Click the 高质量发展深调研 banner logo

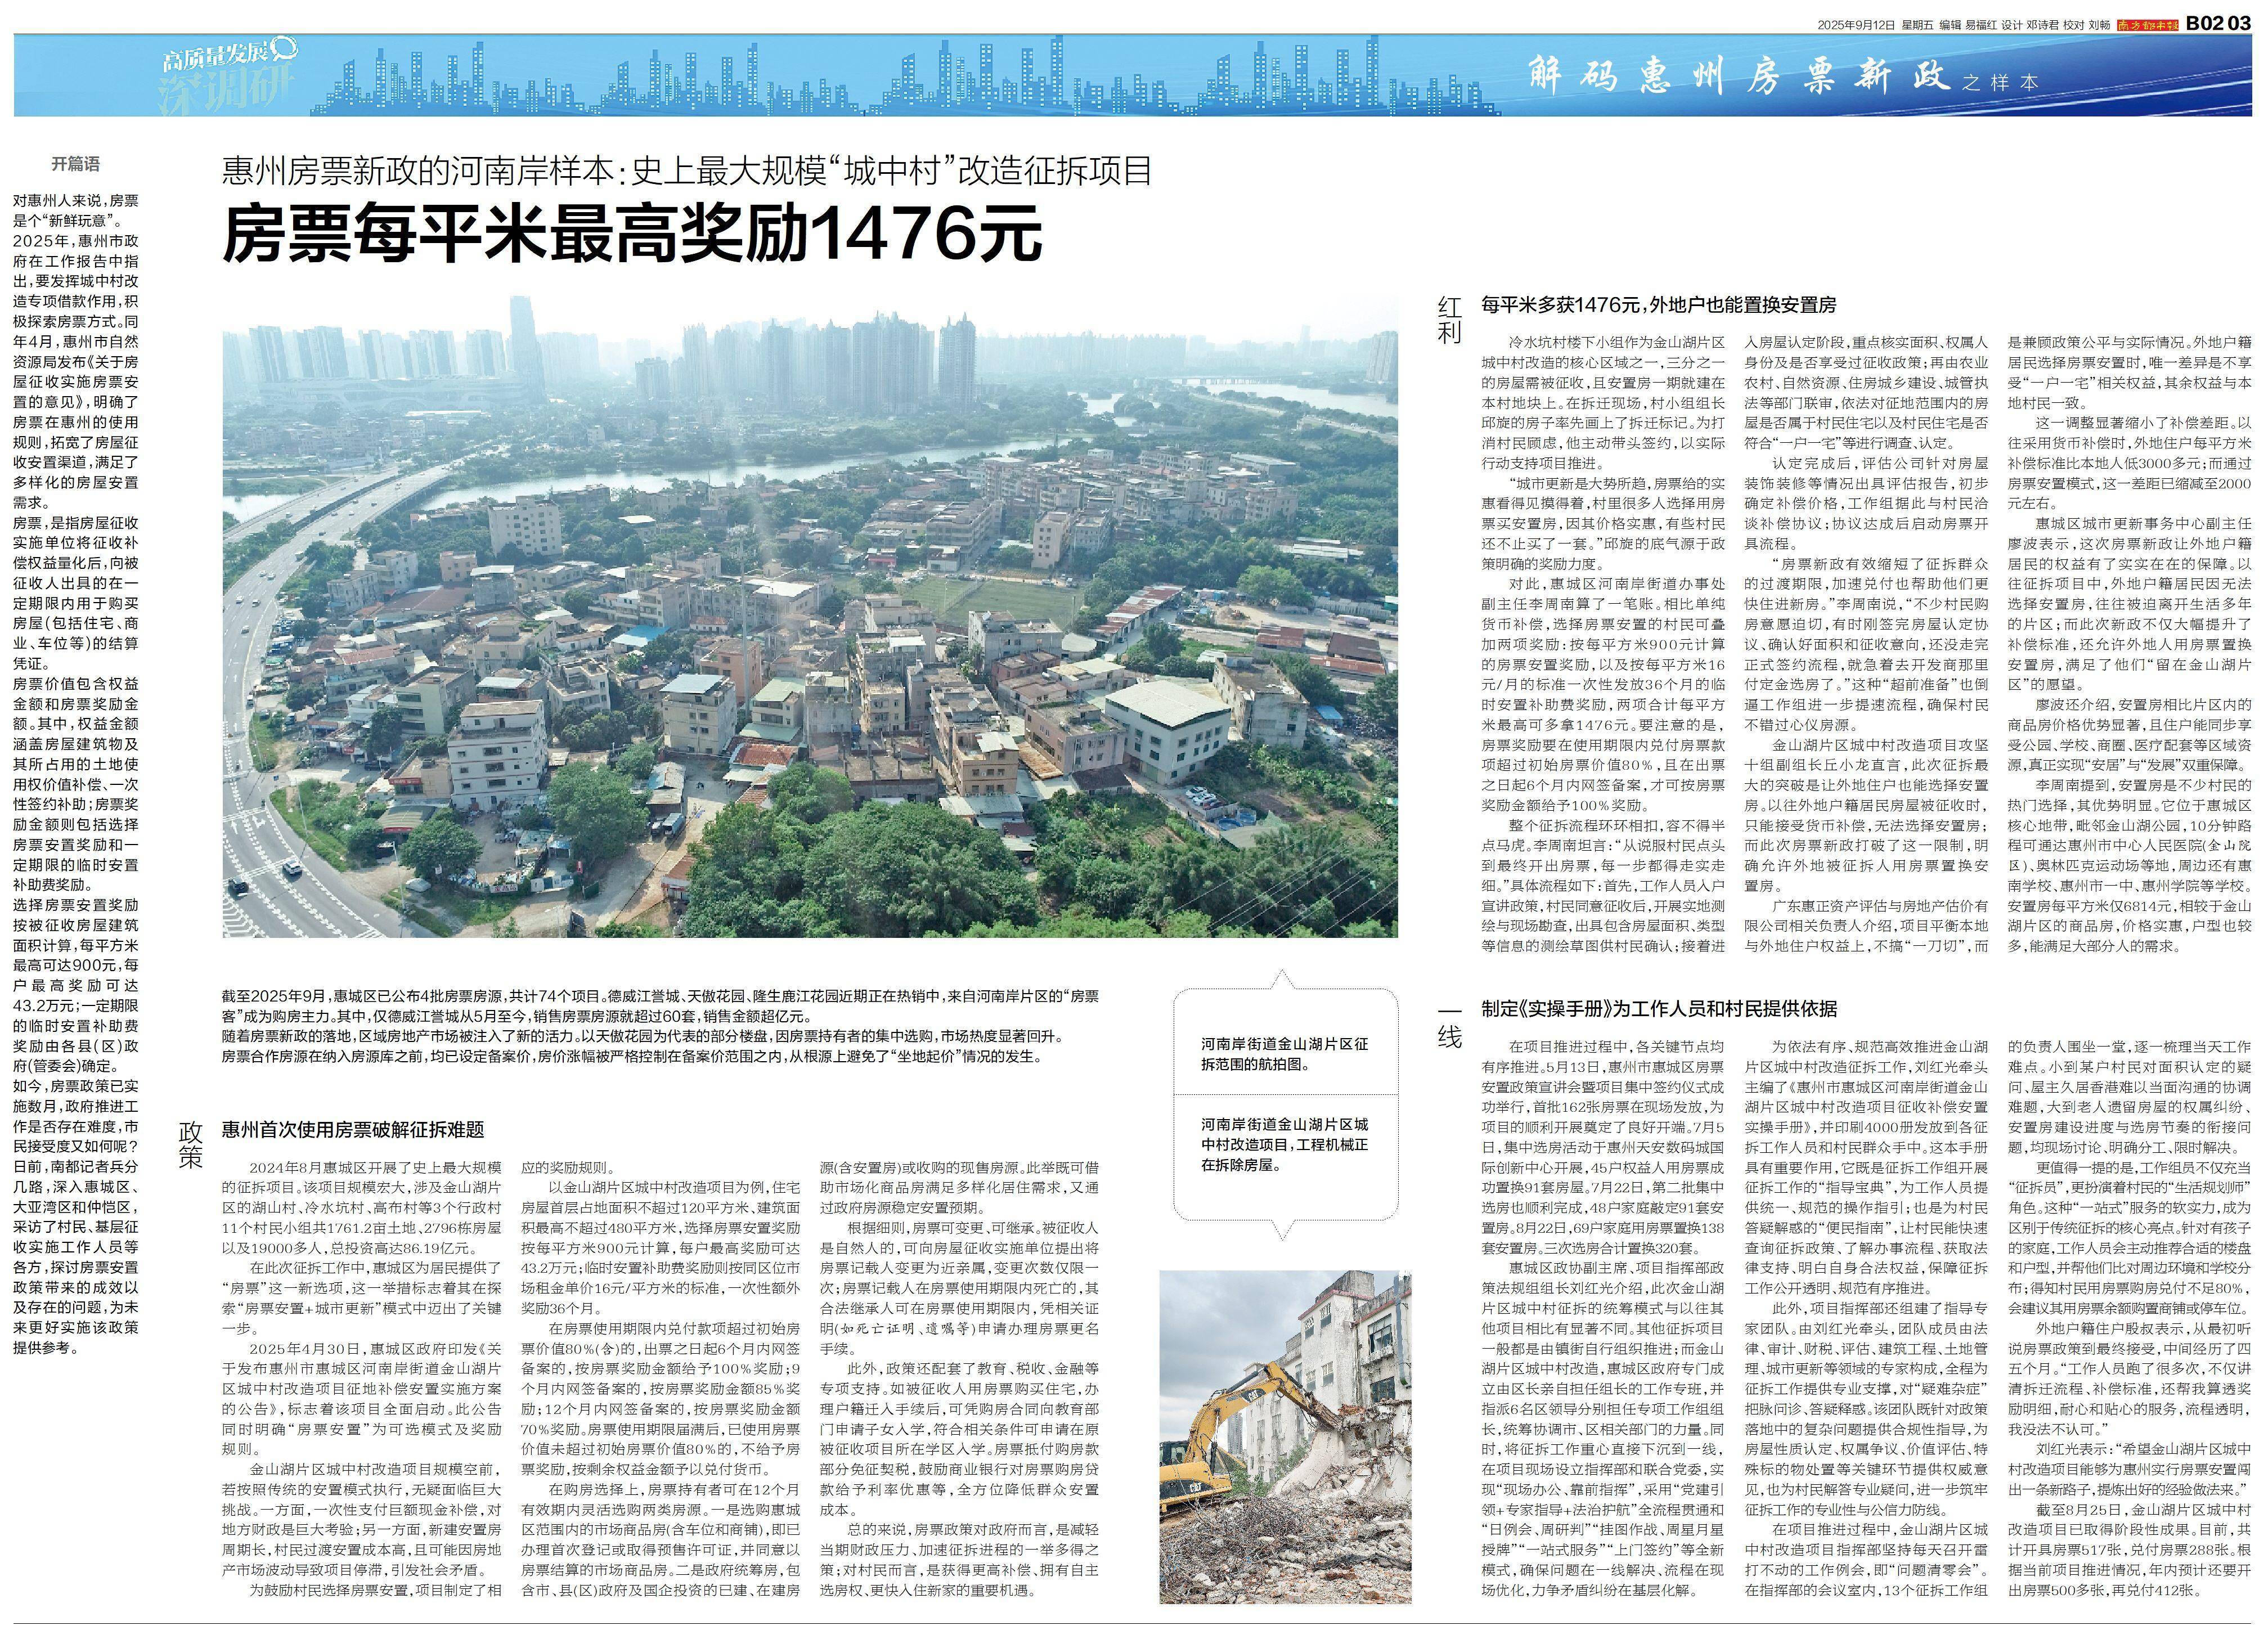pyautogui.click(x=227, y=75)
